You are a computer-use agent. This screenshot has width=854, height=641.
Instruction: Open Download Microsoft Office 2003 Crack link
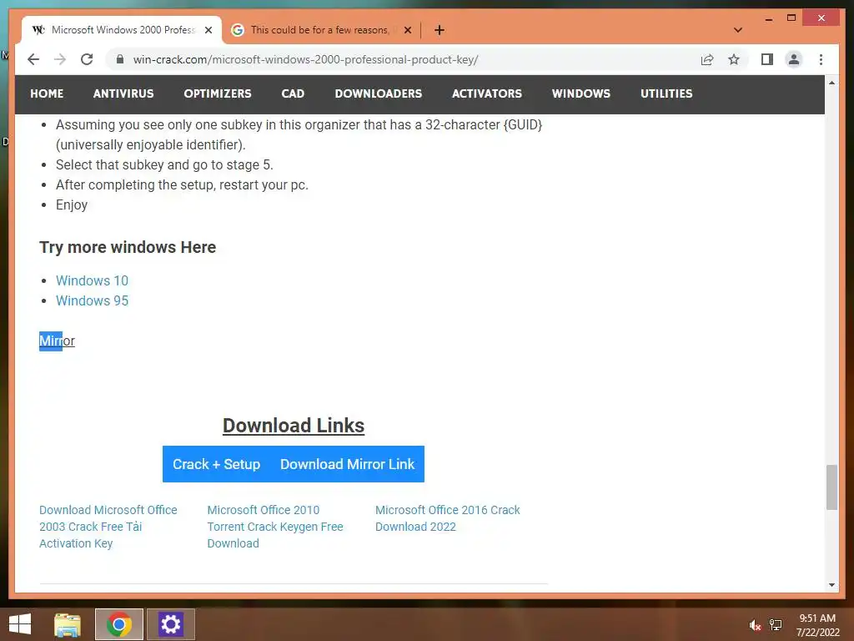108,527
